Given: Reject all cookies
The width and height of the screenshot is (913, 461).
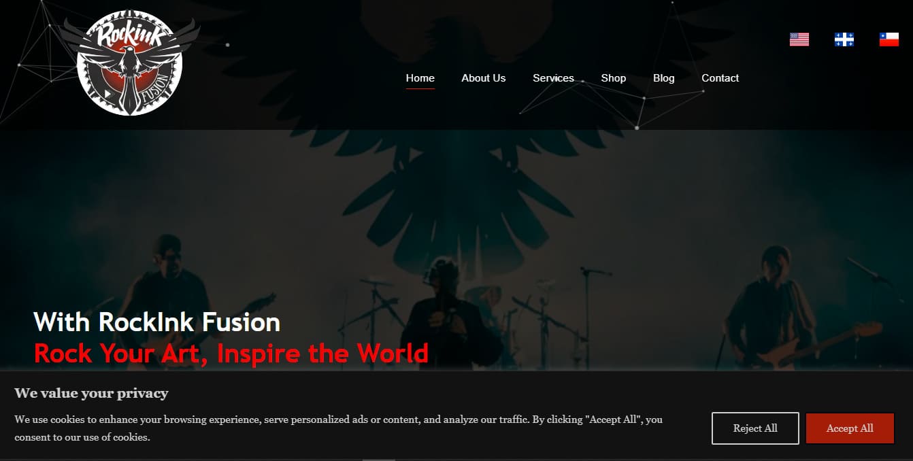Looking at the screenshot, I should [755, 428].
